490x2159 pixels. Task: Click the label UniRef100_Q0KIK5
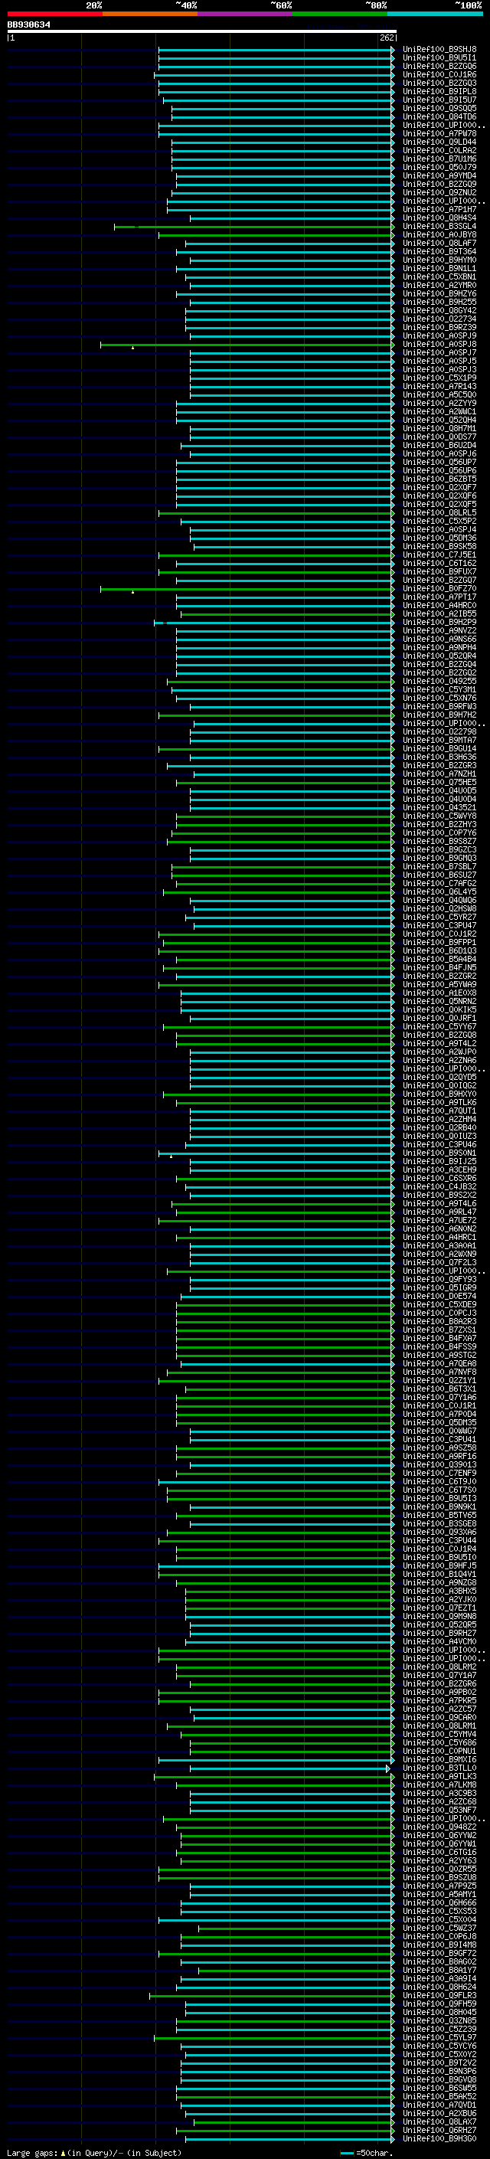tap(439, 1009)
